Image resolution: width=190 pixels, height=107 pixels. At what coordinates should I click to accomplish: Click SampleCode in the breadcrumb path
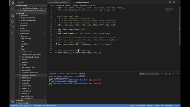(60, 5)
